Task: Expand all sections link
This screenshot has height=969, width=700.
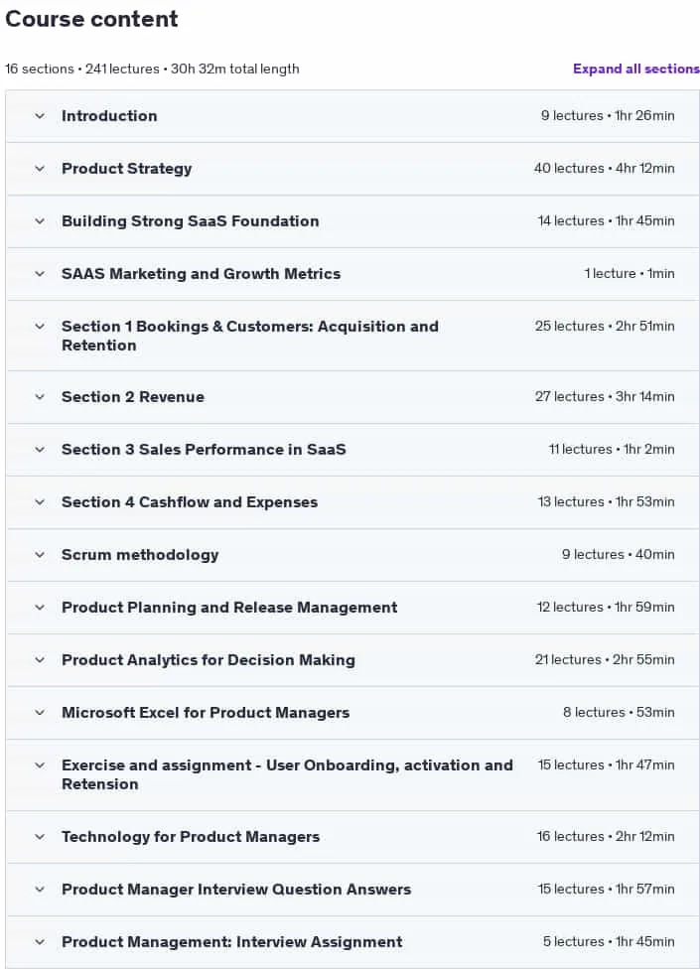Action: point(635,69)
